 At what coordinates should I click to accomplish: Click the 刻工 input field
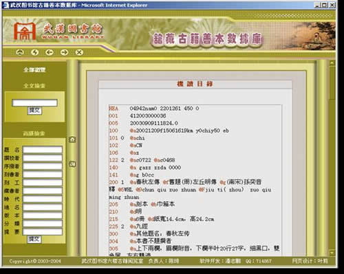(x=43, y=183)
